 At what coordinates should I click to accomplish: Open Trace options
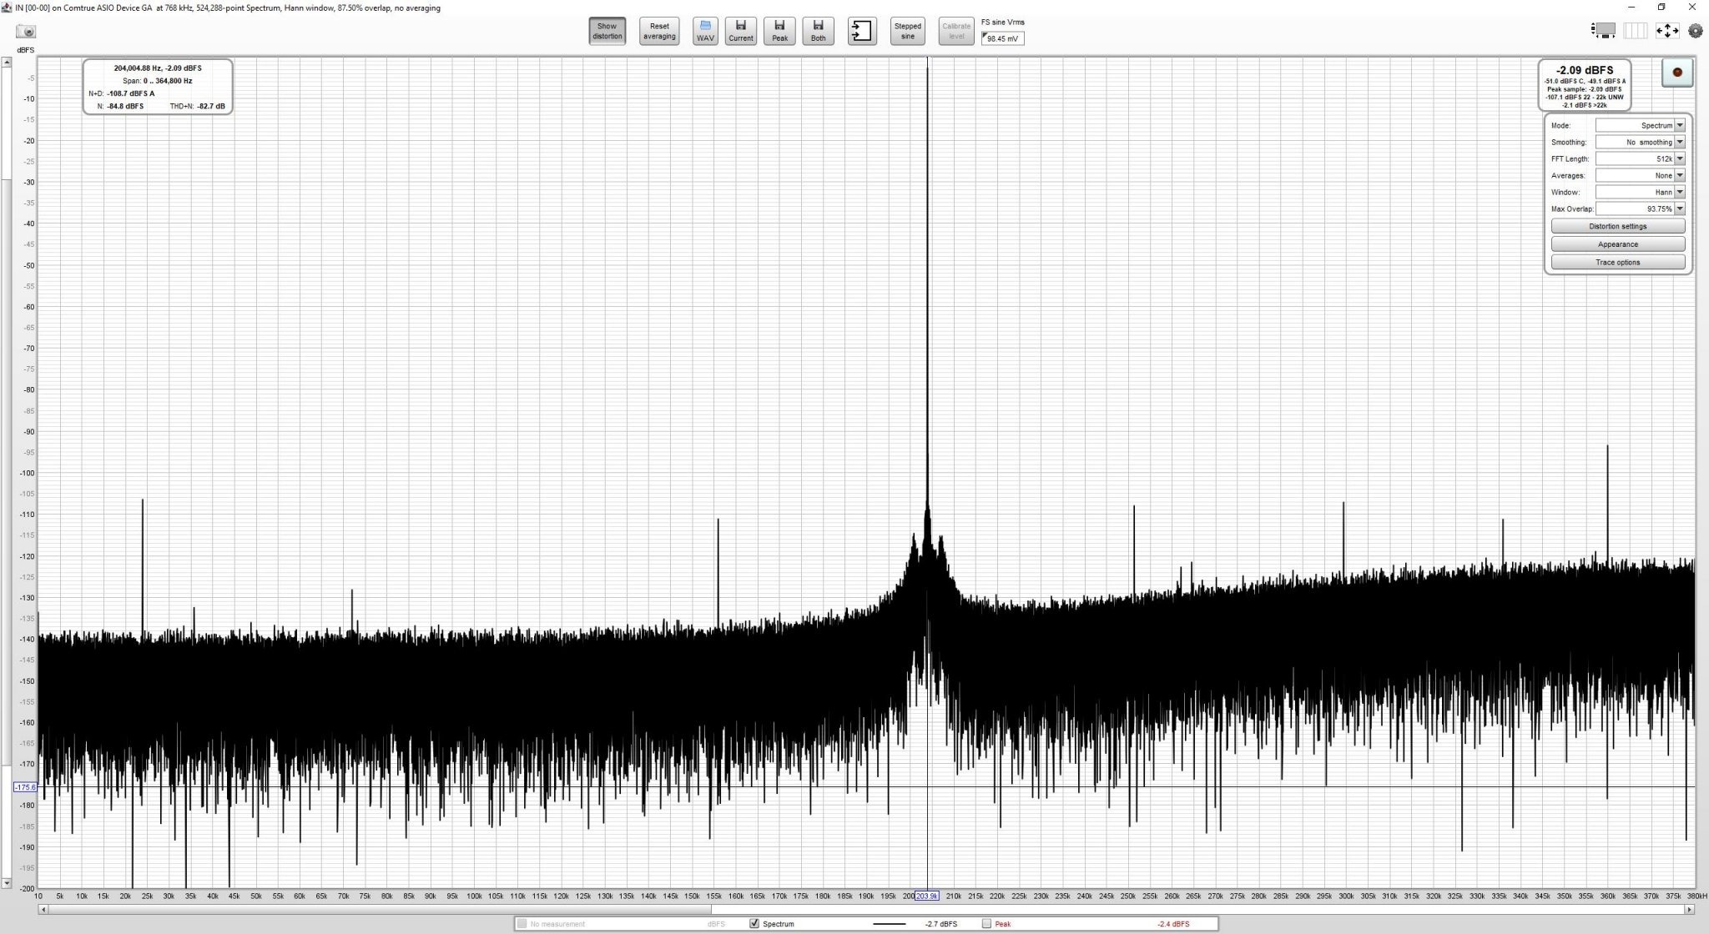[1617, 262]
